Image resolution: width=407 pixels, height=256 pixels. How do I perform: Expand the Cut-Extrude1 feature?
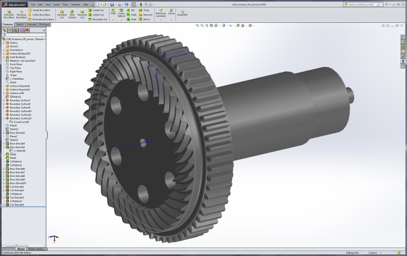(x=4, y=187)
